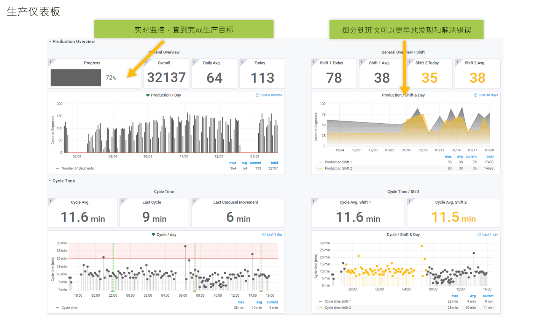
Task: Click the info icon on the Shift 1 Avg. panel
Action: (x=361, y=61)
